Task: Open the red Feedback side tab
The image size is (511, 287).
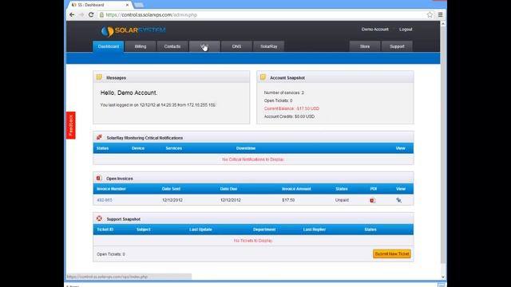Action: [x=71, y=125]
